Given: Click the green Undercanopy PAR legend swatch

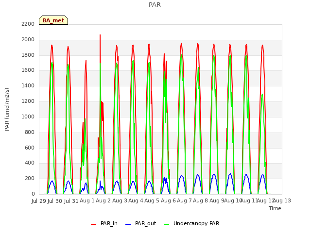Looking at the screenshot, I should [167, 224].
